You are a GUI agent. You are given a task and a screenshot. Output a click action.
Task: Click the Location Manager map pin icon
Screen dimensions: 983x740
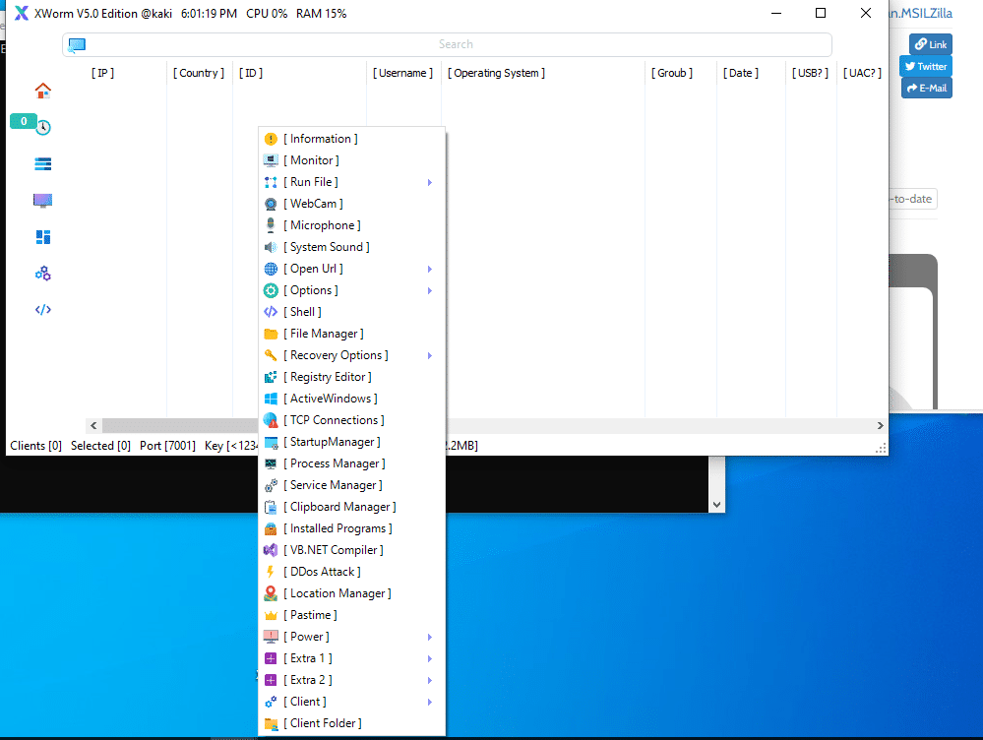271,593
